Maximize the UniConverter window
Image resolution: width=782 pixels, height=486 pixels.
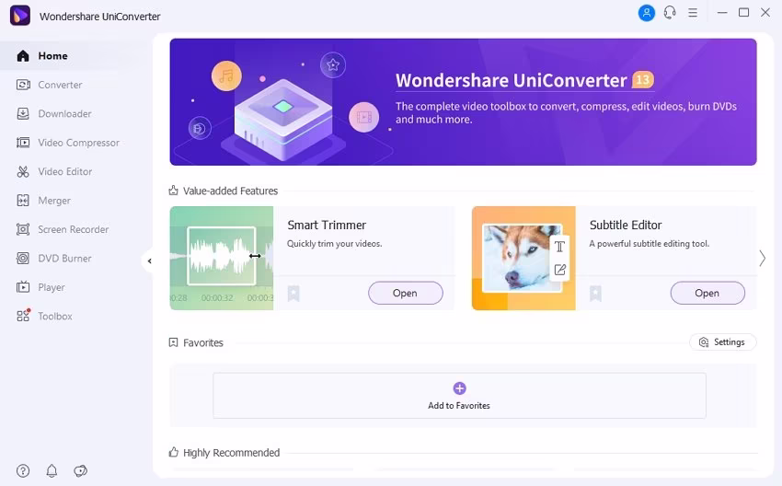743,13
